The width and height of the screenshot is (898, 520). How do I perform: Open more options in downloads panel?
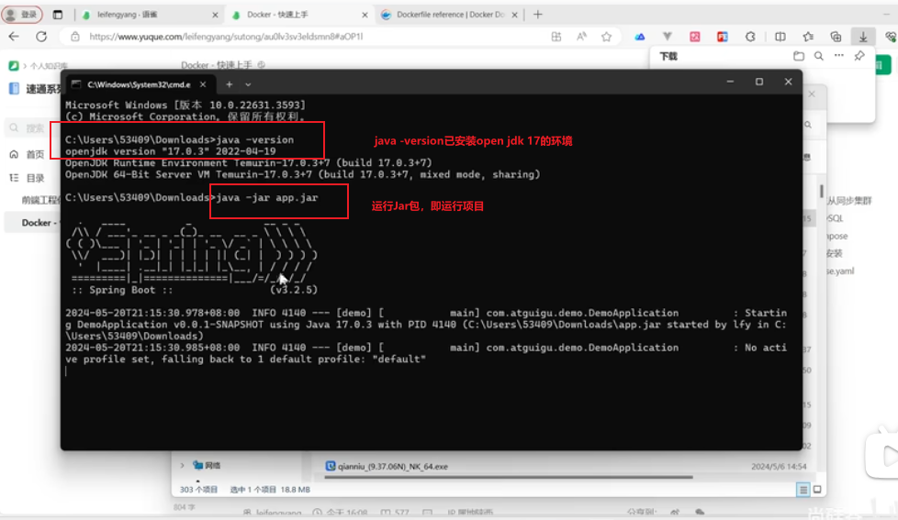coord(839,56)
